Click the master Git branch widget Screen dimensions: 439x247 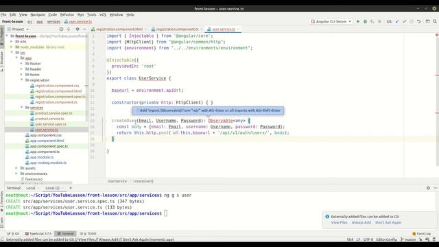[x=409, y=239]
